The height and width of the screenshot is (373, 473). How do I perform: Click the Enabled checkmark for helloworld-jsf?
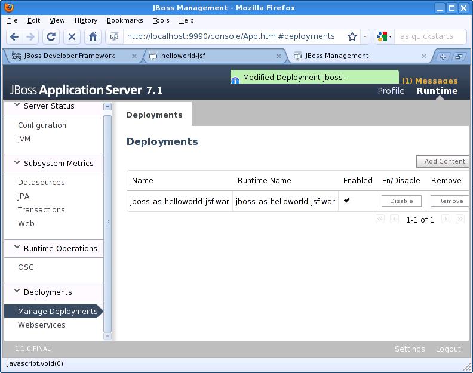346,200
